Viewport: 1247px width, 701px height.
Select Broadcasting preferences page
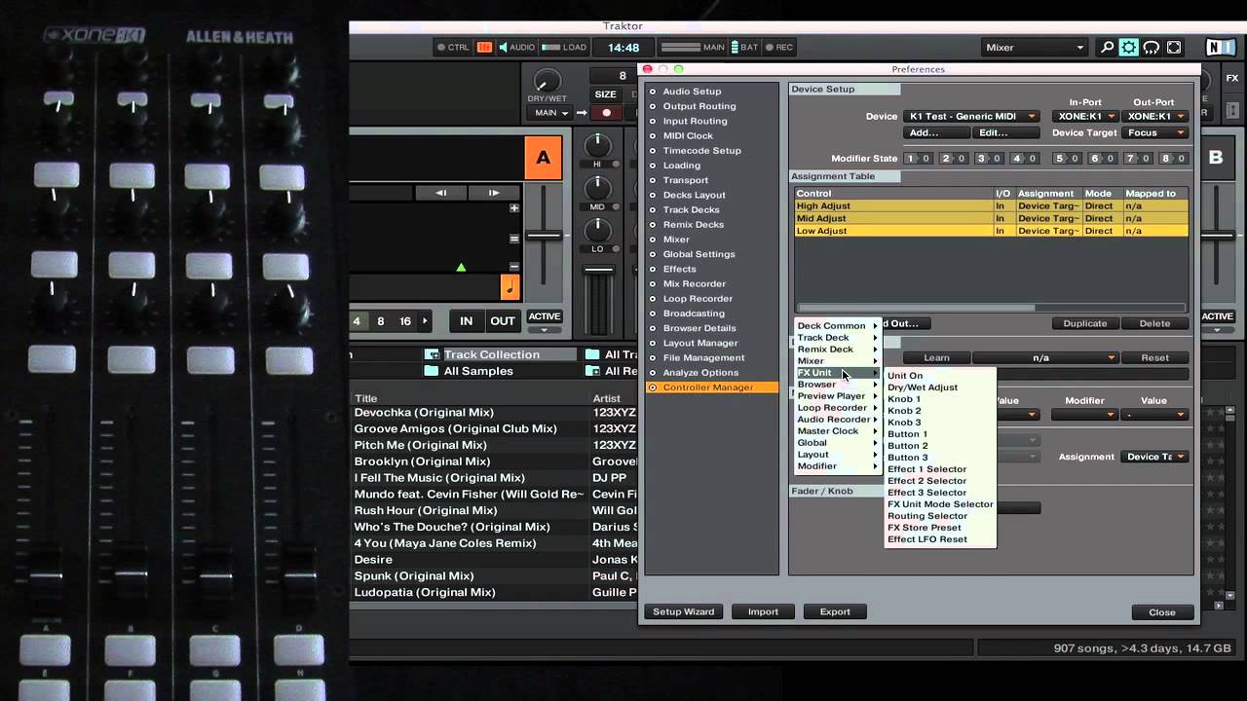(x=694, y=314)
